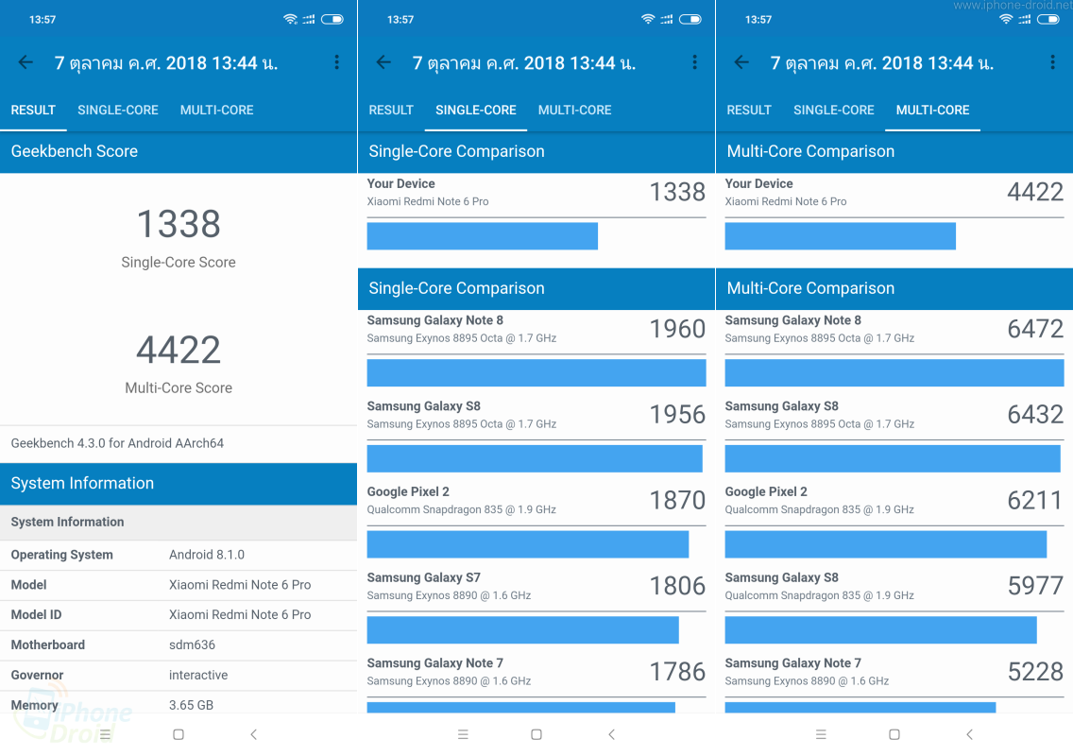The width and height of the screenshot is (1073, 756).
Task: Tap signal strength icon in middle screen
Action: (667, 20)
